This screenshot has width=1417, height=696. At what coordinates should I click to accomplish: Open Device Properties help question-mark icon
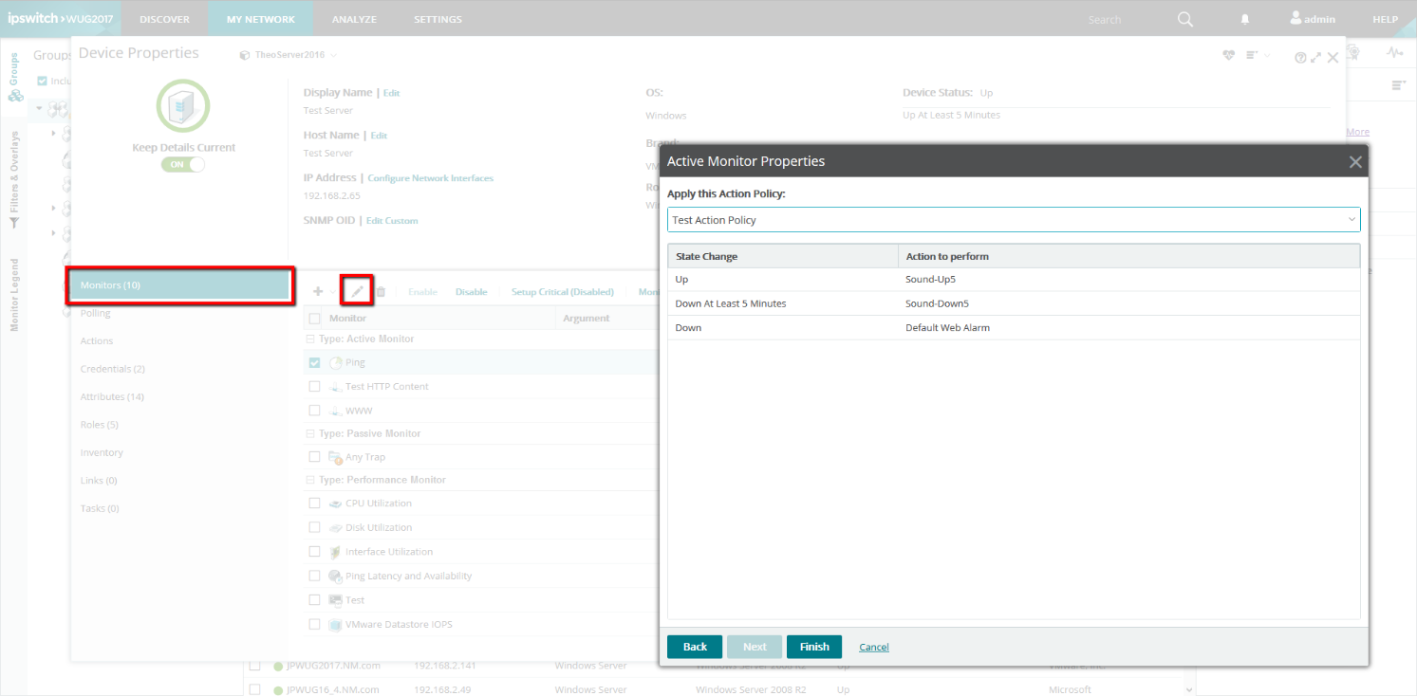[1301, 58]
